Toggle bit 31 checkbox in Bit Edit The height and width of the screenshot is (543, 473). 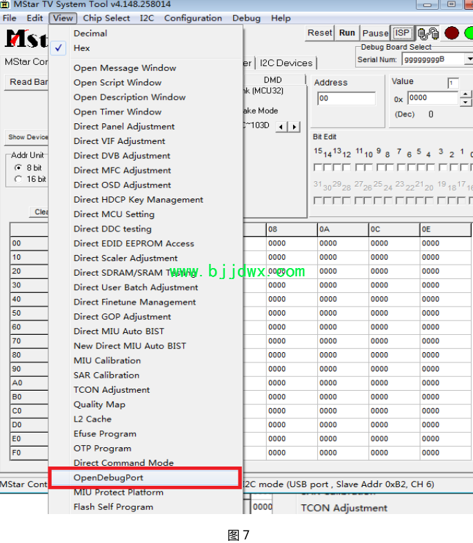317,201
